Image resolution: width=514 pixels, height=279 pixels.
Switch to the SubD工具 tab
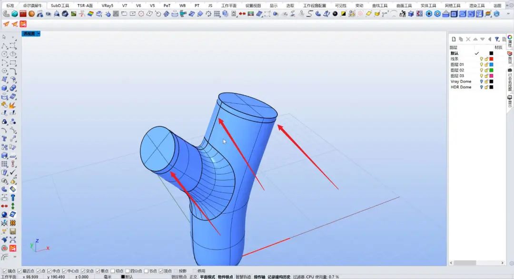coord(60,6)
